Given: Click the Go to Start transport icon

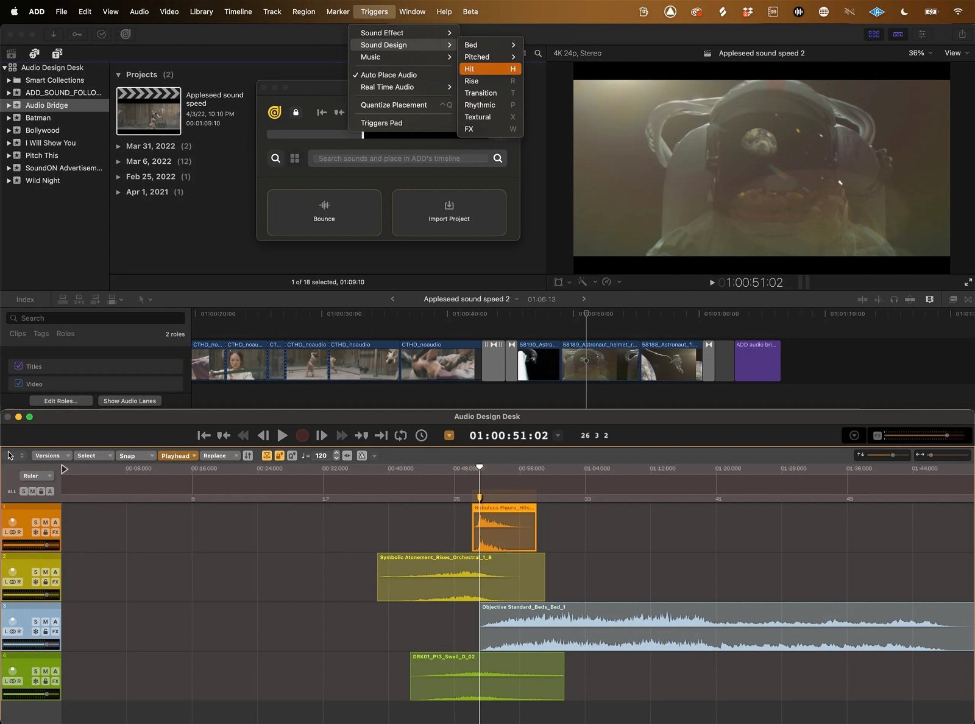Looking at the screenshot, I should tap(204, 435).
